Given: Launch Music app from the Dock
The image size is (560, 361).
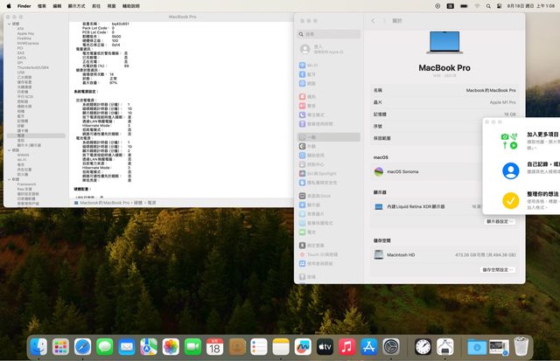Looking at the screenshot, I should click(x=346, y=346).
